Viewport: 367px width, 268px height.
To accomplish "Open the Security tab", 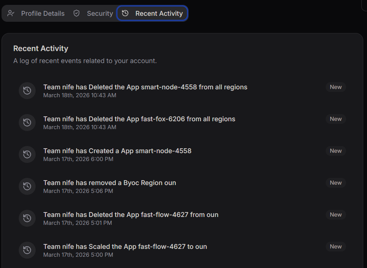I will pos(99,13).
